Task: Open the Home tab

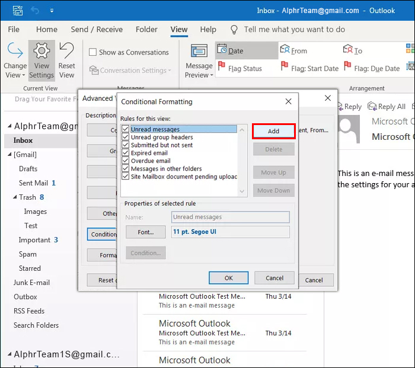Action: click(47, 30)
